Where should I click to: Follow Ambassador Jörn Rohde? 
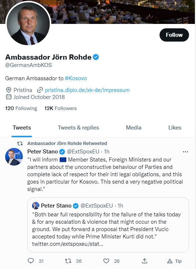coord(174,35)
